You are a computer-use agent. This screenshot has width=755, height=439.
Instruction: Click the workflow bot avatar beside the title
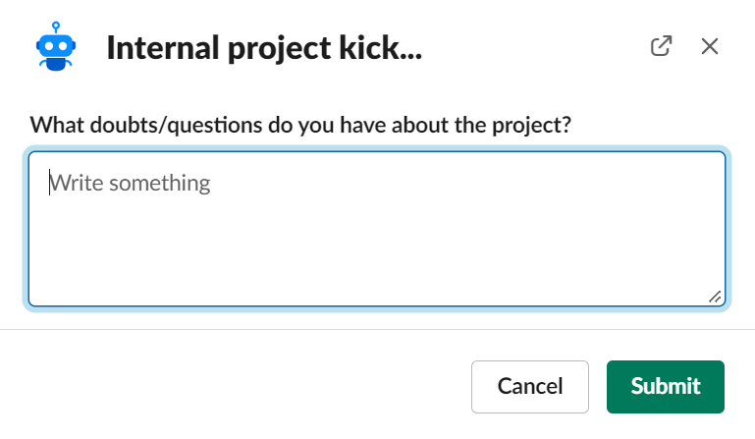pyautogui.click(x=56, y=46)
